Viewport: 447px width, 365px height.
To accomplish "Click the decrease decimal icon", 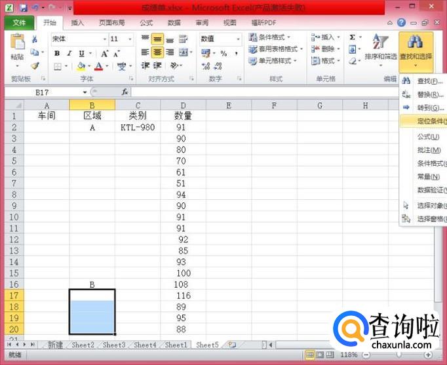I will pos(218,66).
